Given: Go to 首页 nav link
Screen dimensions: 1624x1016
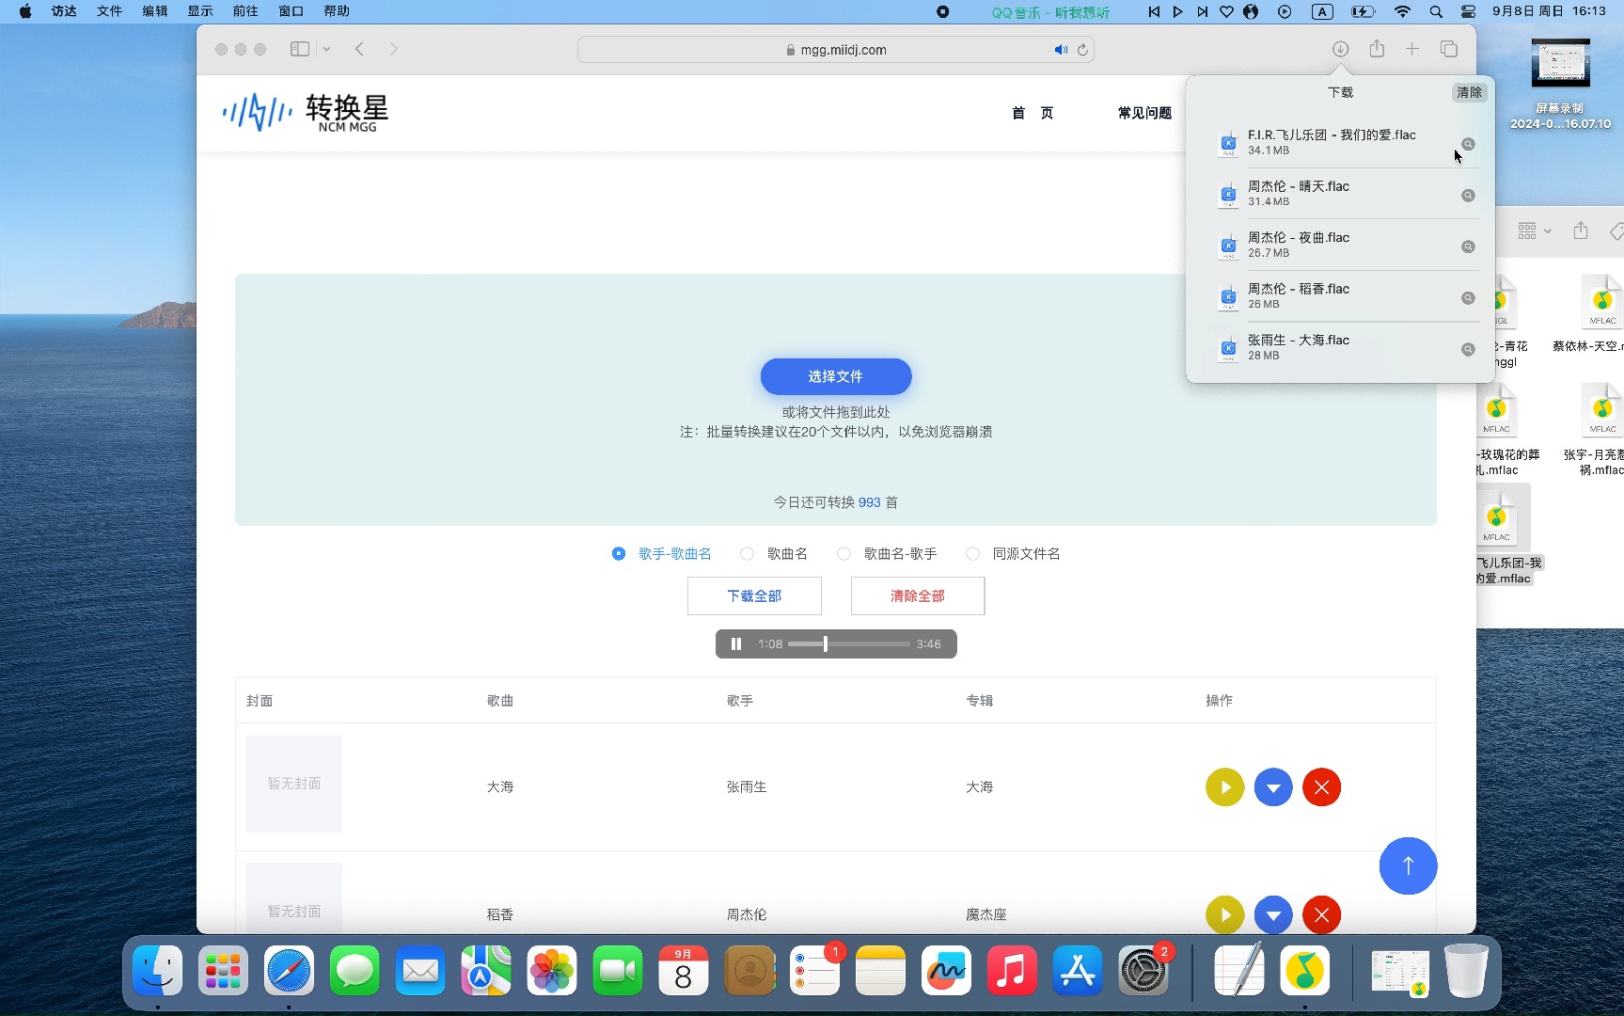Looking at the screenshot, I should (1033, 113).
